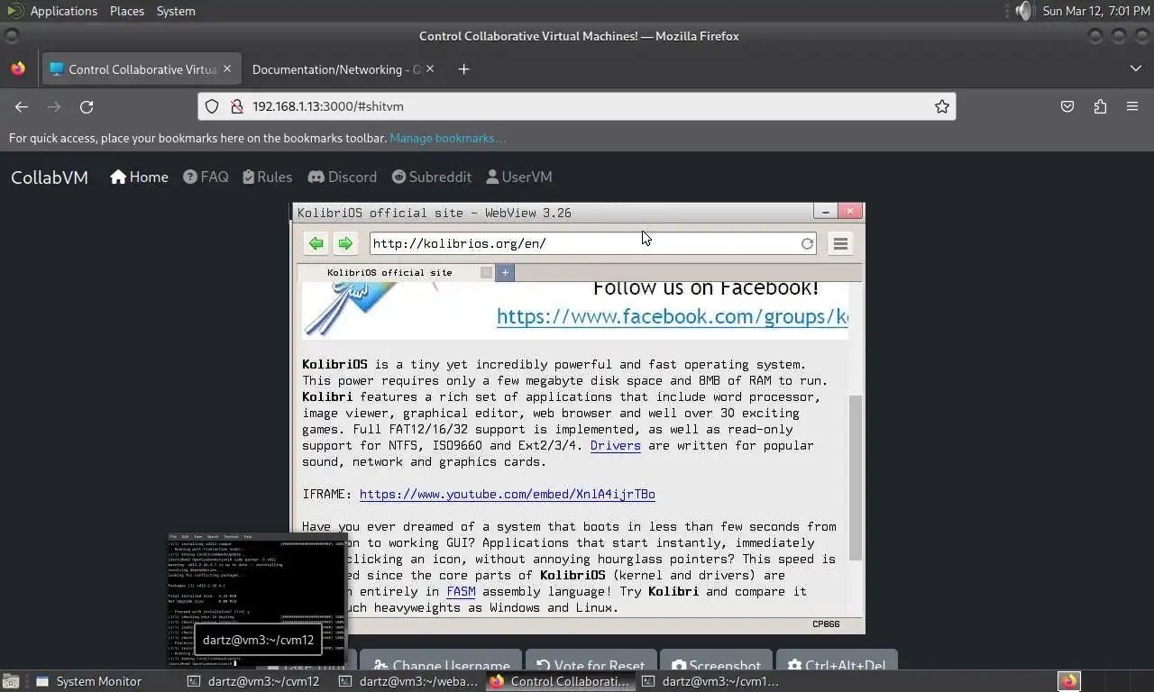1154x692 pixels.
Task: Close the Control Collaborative Virtual Machines tab
Action: click(x=227, y=68)
